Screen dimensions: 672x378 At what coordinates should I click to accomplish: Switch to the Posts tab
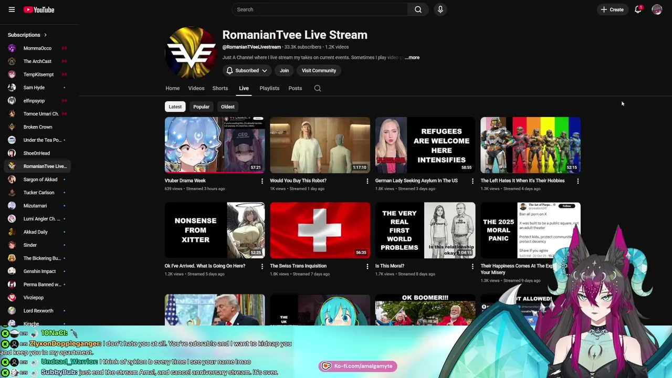point(295,88)
